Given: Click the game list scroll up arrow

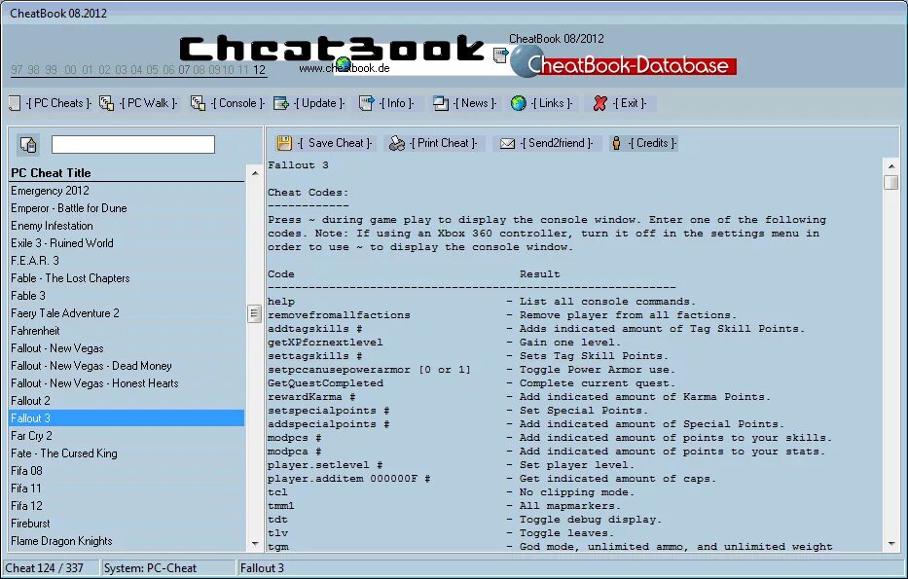Looking at the screenshot, I should (255, 173).
